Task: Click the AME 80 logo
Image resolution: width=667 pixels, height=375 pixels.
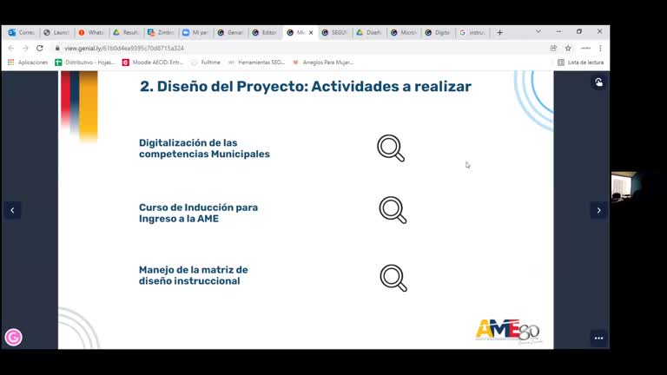Action: coord(508,332)
